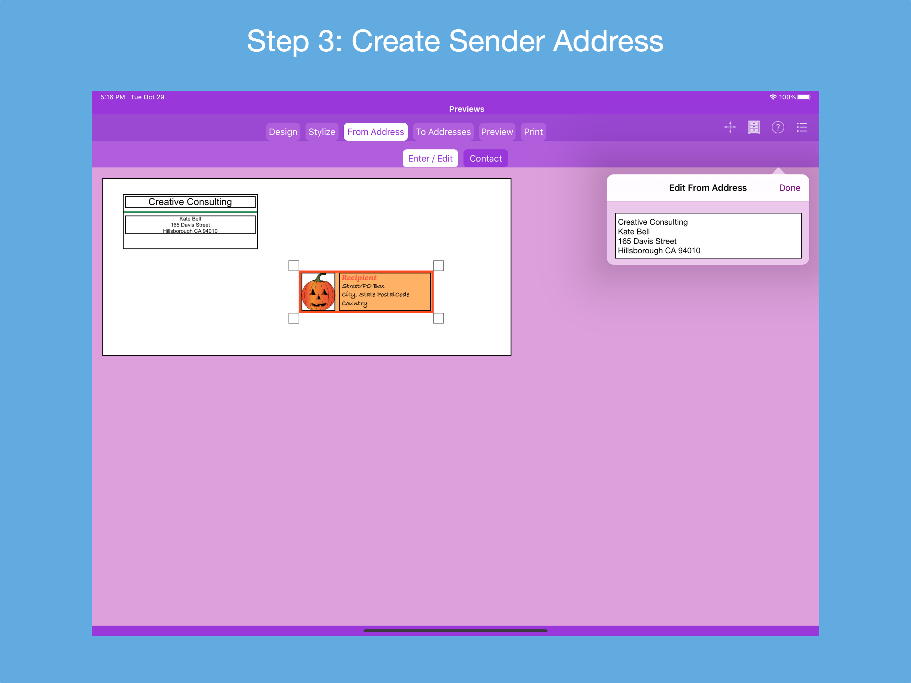Viewport: 911px width, 683px height.
Task: Click the popover arrow above Edit From Address
Action: pyautogui.click(x=778, y=171)
